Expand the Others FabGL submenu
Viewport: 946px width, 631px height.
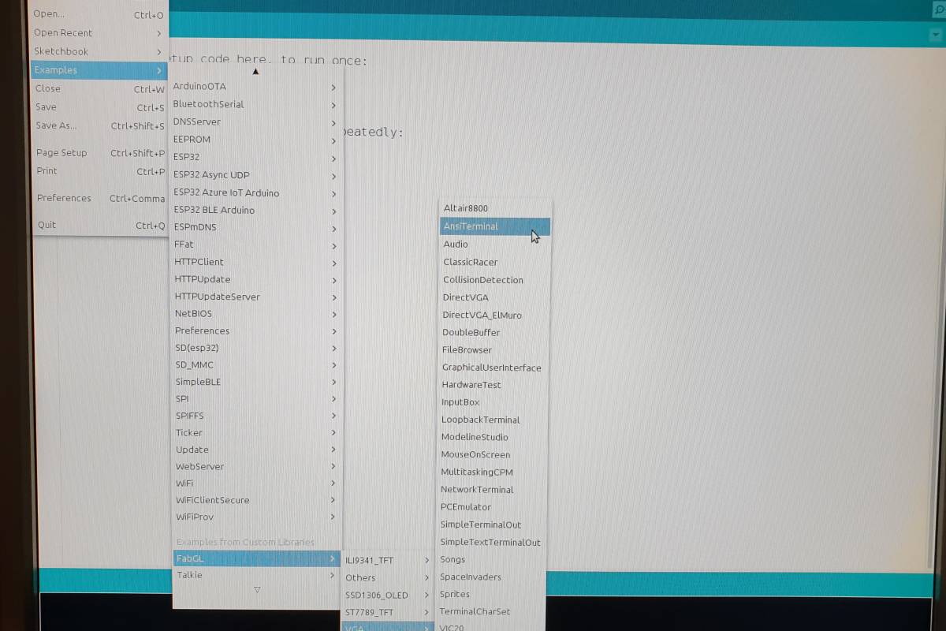387,578
